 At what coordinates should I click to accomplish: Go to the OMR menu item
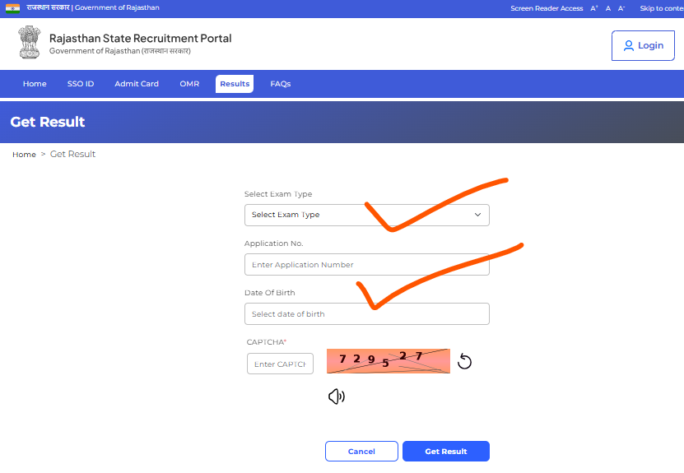pyautogui.click(x=189, y=84)
